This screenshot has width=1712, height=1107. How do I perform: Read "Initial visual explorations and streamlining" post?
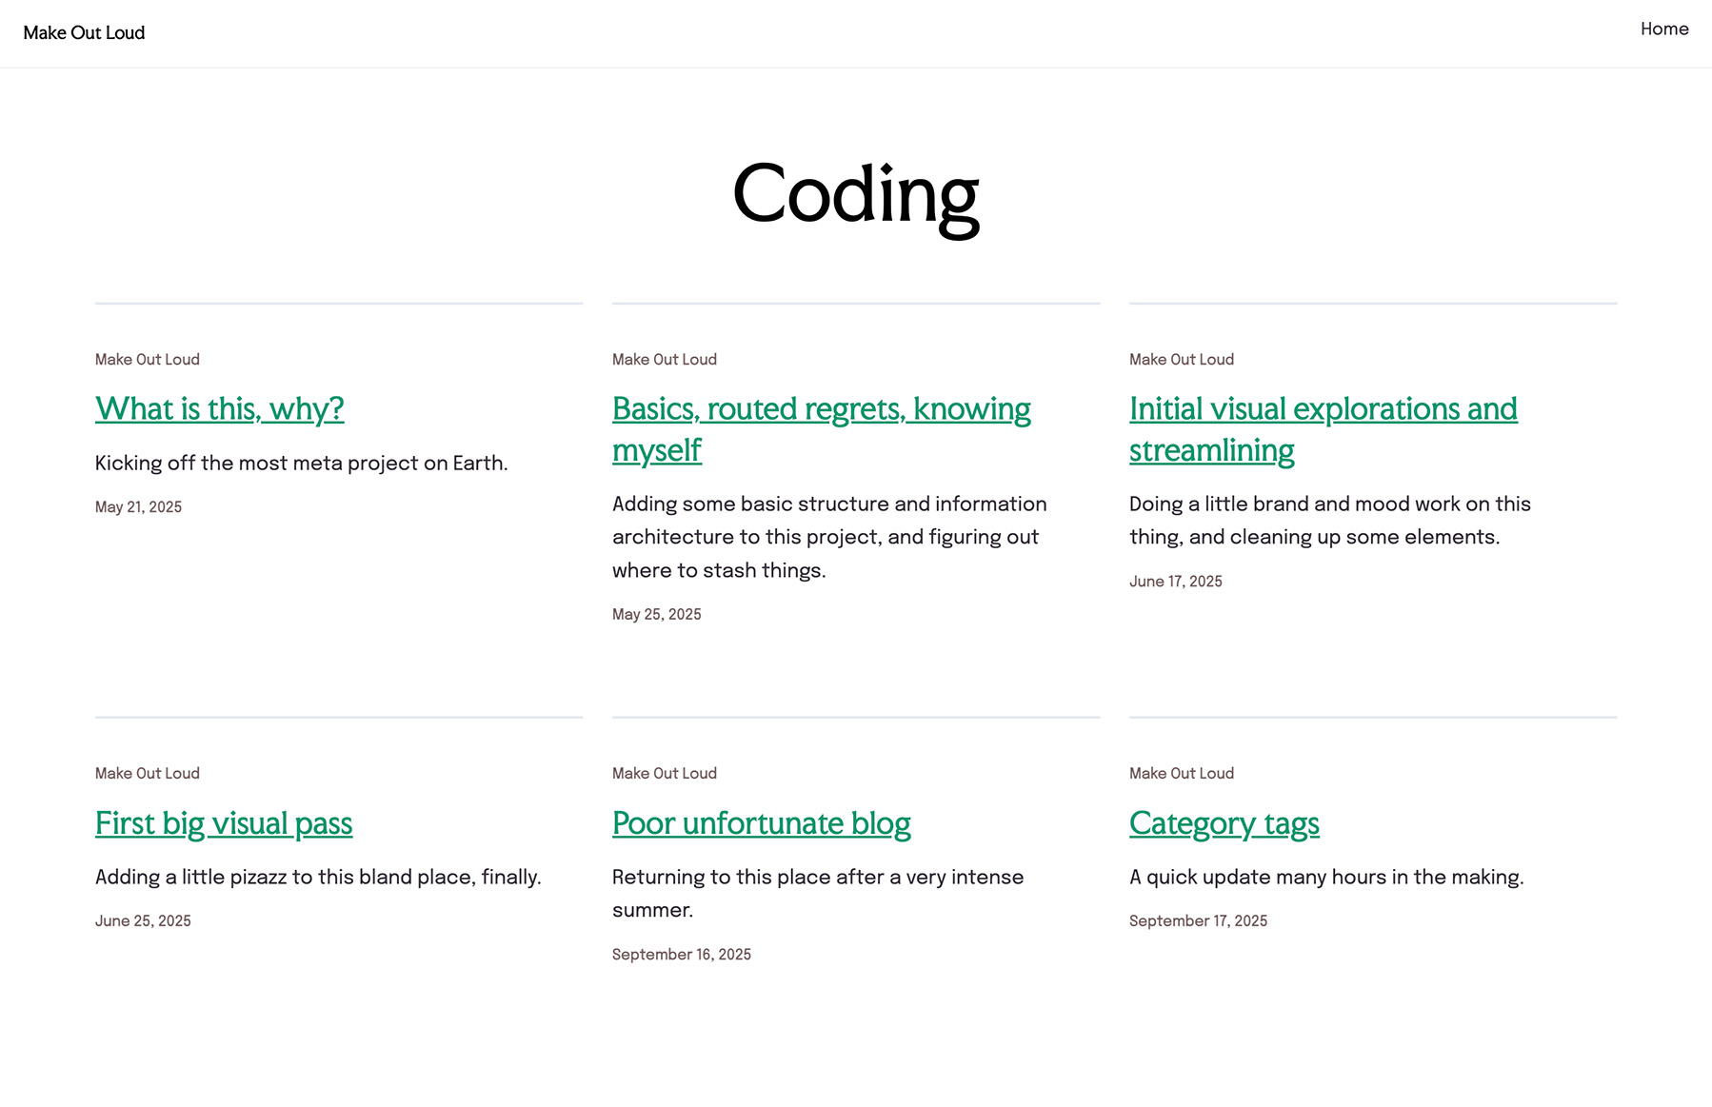[1322, 409]
